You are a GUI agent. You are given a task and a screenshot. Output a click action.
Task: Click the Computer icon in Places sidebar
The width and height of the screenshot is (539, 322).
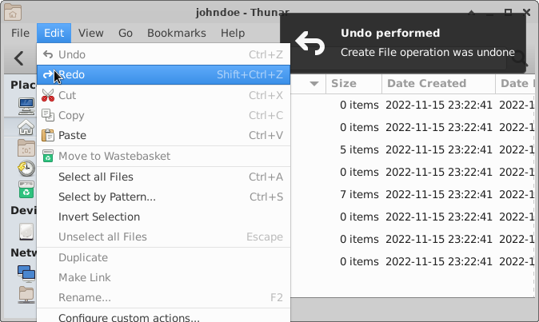click(x=26, y=105)
